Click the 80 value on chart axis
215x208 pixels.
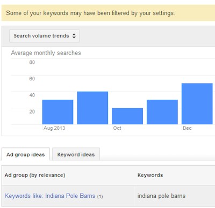click(x=32, y=62)
